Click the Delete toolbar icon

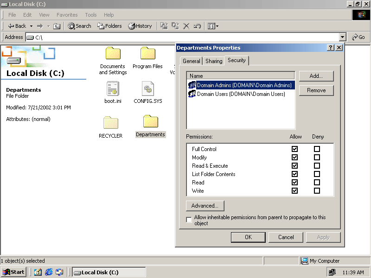186,26
